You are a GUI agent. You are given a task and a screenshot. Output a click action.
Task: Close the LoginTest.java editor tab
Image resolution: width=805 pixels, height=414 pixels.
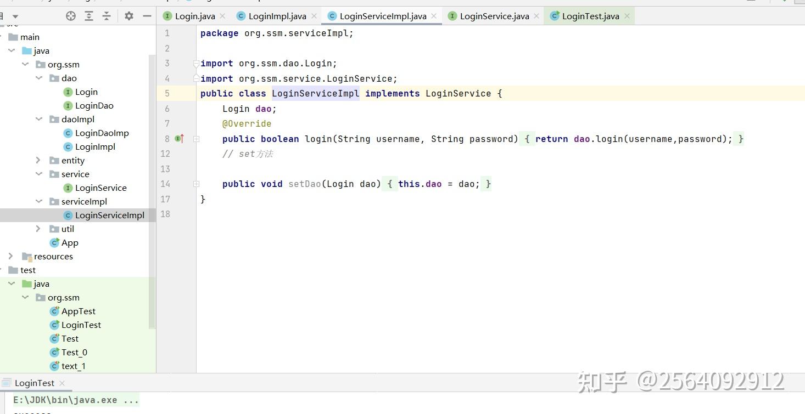point(627,16)
